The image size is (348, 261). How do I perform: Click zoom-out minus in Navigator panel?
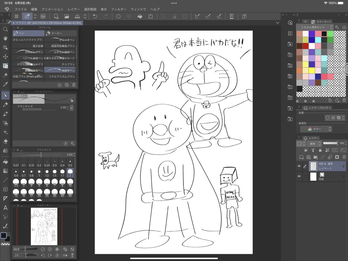pyautogui.click(x=43, y=249)
